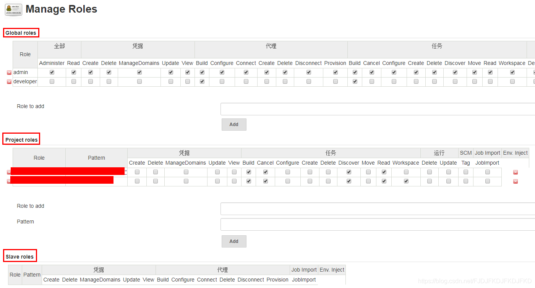535x288 pixels.
Task: Uncheck admin 任务 Move checkbox
Action: (475, 72)
